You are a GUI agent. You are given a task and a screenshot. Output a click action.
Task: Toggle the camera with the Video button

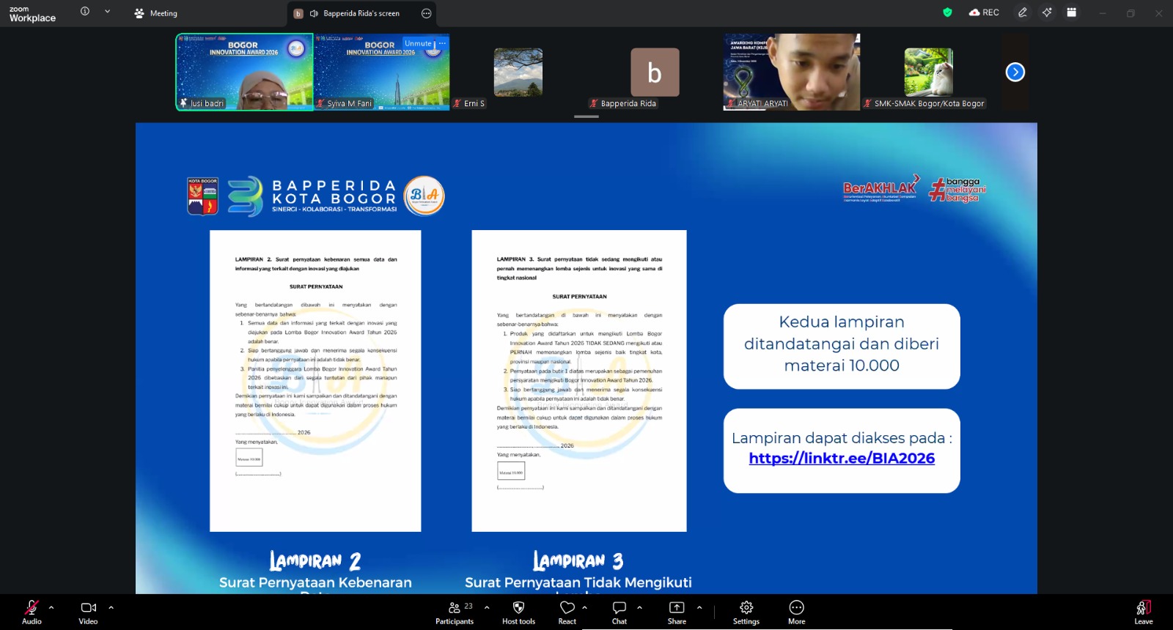(x=88, y=612)
